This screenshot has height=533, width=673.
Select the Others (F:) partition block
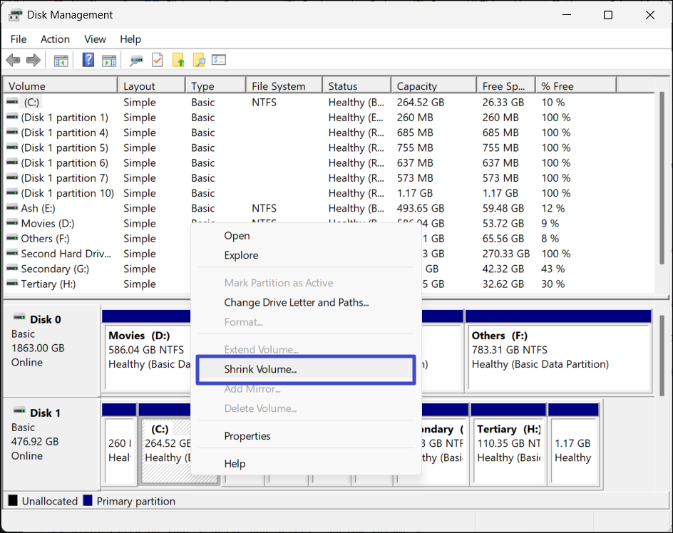558,351
